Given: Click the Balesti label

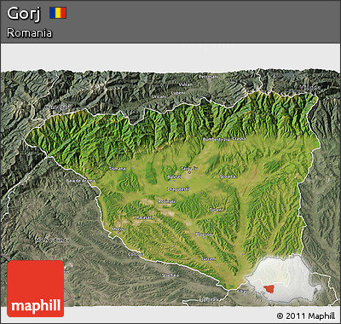Looking at the screenshot, I should [x=174, y=176].
